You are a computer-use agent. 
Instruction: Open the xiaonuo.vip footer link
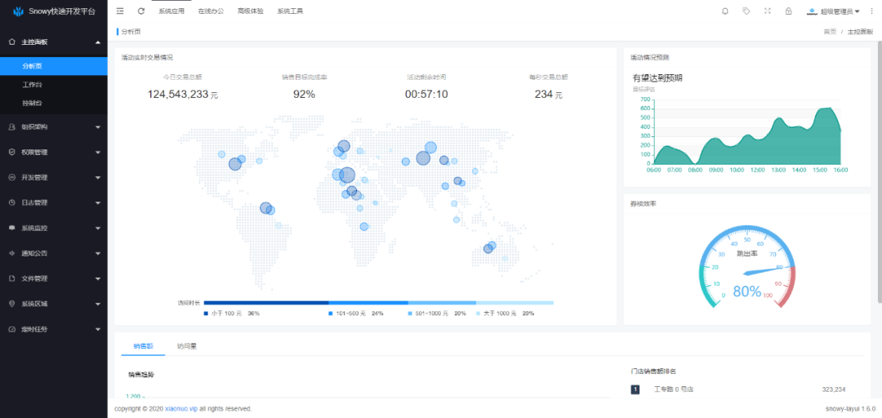[181, 408]
